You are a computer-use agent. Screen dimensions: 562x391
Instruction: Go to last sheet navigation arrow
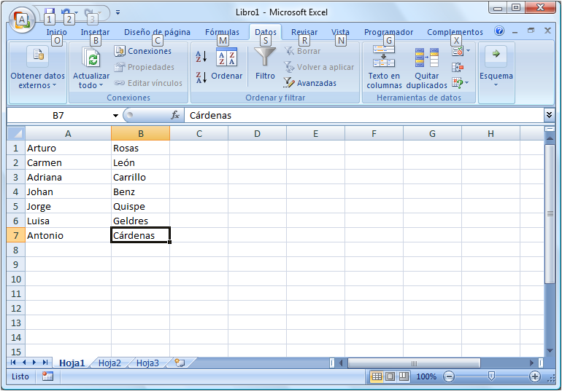pos(45,363)
